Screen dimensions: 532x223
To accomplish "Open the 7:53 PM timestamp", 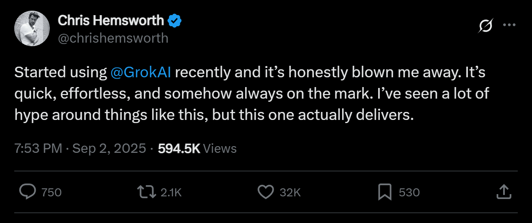I will pos(38,148).
